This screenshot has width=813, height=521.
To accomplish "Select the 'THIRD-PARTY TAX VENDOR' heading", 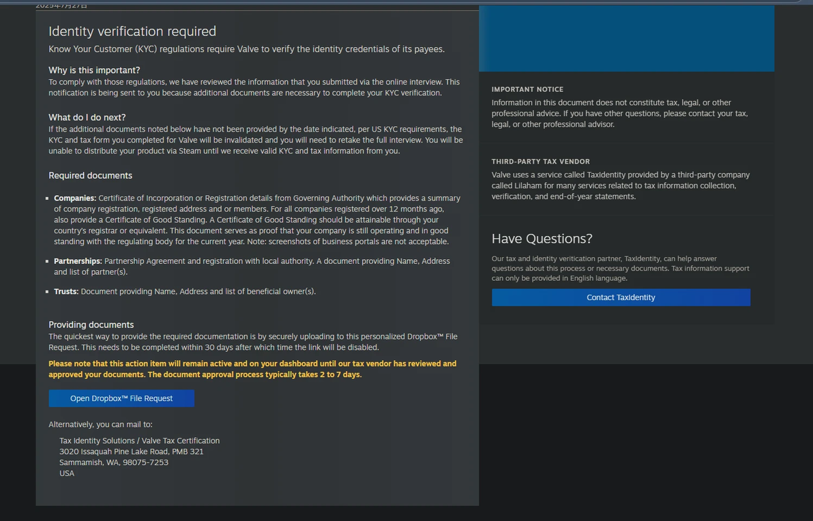I will [541, 161].
